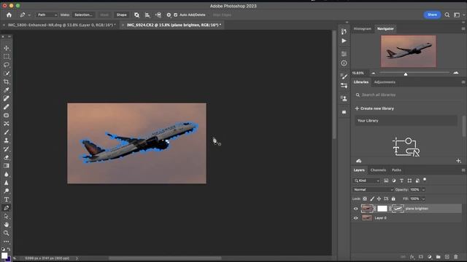Toggle lock image pixels
The width and height of the screenshot is (467, 262).
[372, 199]
